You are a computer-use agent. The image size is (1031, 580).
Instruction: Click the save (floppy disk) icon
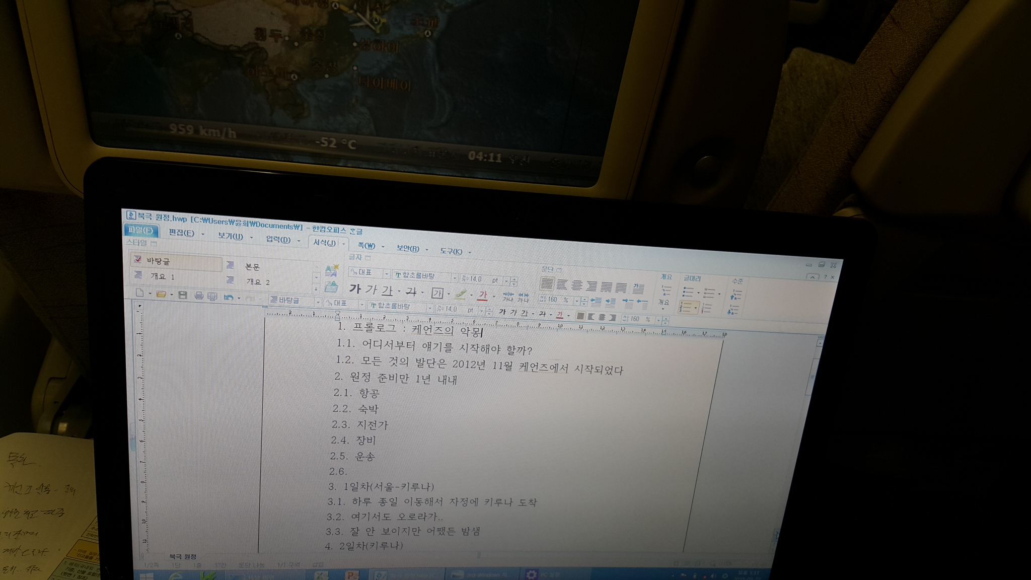click(x=183, y=295)
